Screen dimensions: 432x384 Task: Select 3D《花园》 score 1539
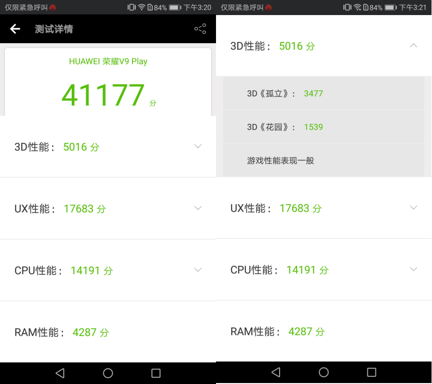313,127
